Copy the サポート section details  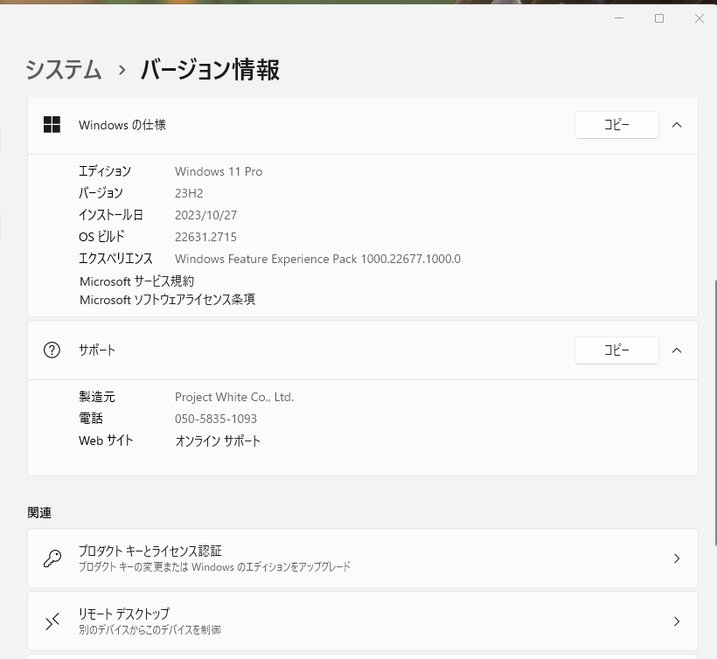click(x=616, y=350)
